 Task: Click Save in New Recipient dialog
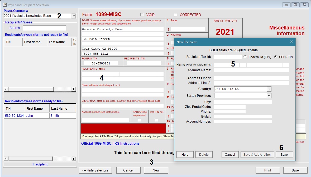284,154
